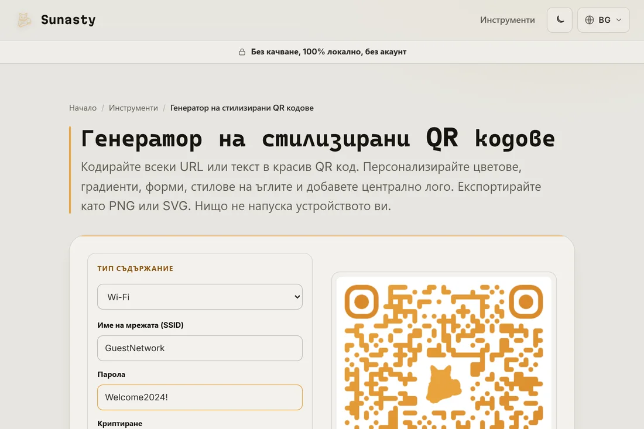Focus the SSID field with GuestNetwork
The width and height of the screenshot is (644, 429).
200,348
